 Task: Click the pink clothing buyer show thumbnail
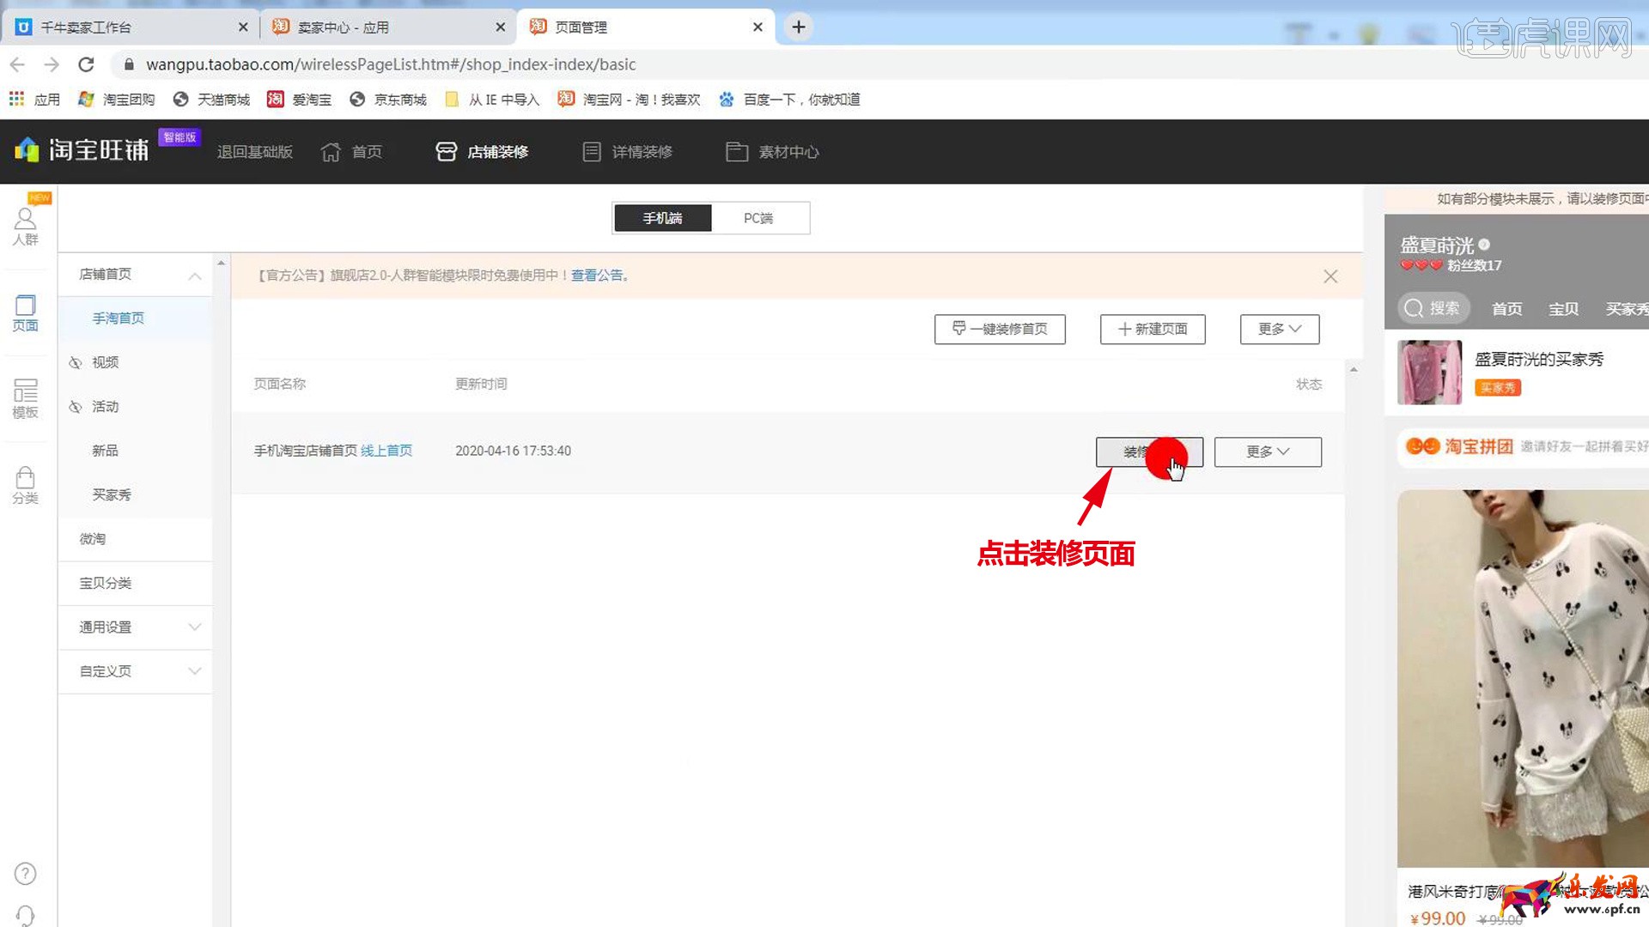pyautogui.click(x=1429, y=373)
